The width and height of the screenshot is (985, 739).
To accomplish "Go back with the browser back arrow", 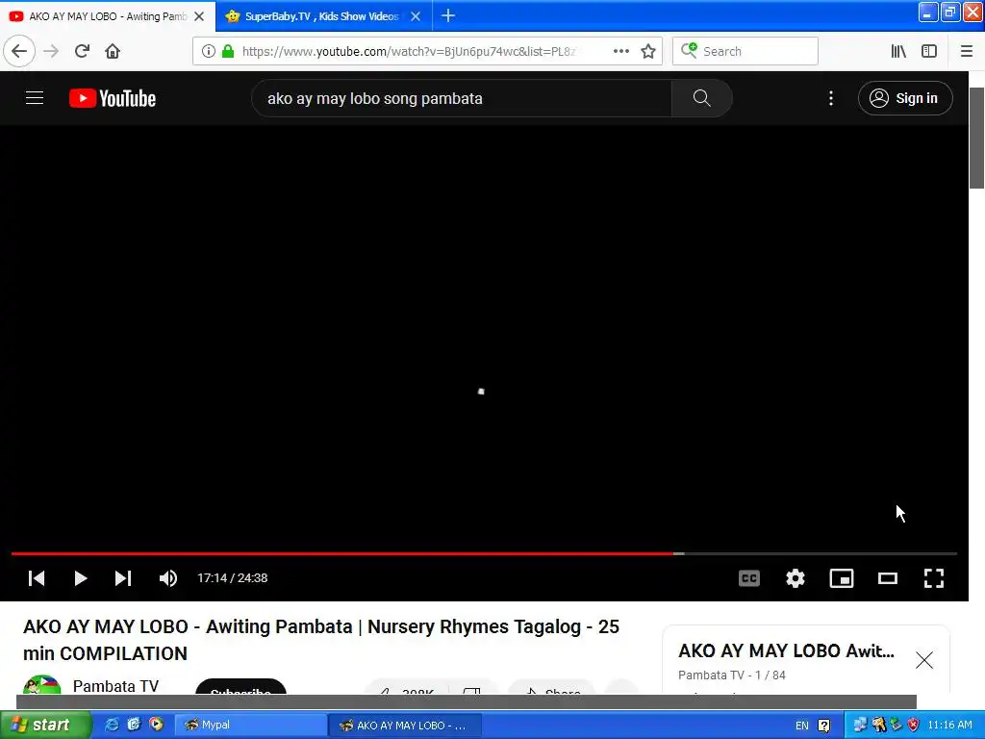I will [x=19, y=51].
